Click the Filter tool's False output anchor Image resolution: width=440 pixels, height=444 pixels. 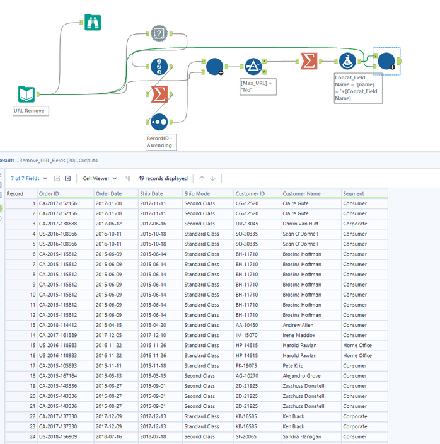coord(265,72)
